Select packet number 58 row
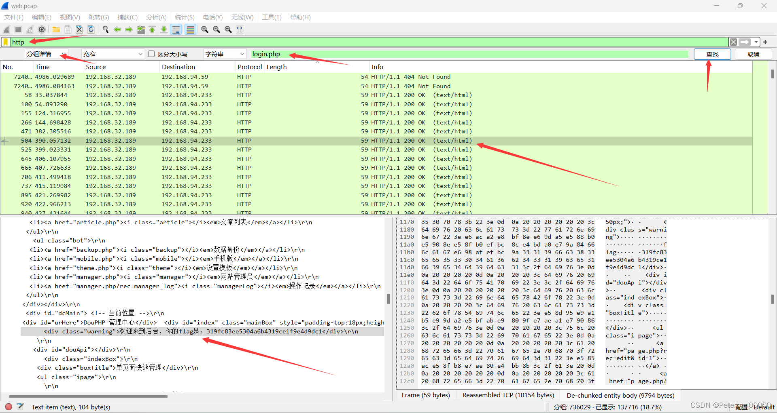The image size is (777, 413). (x=376, y=95)
